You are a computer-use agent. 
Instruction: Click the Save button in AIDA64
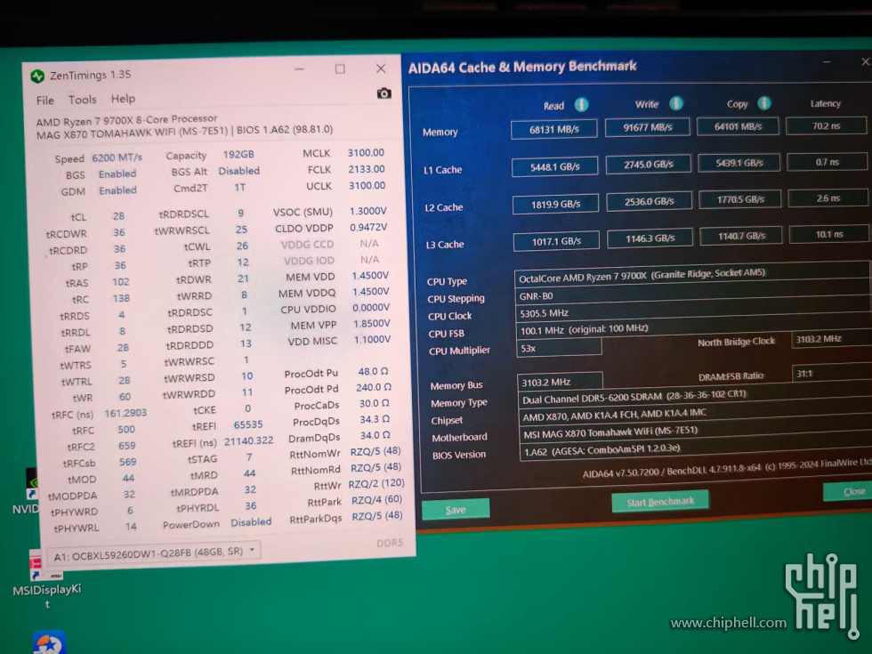[x=455, y=510]
